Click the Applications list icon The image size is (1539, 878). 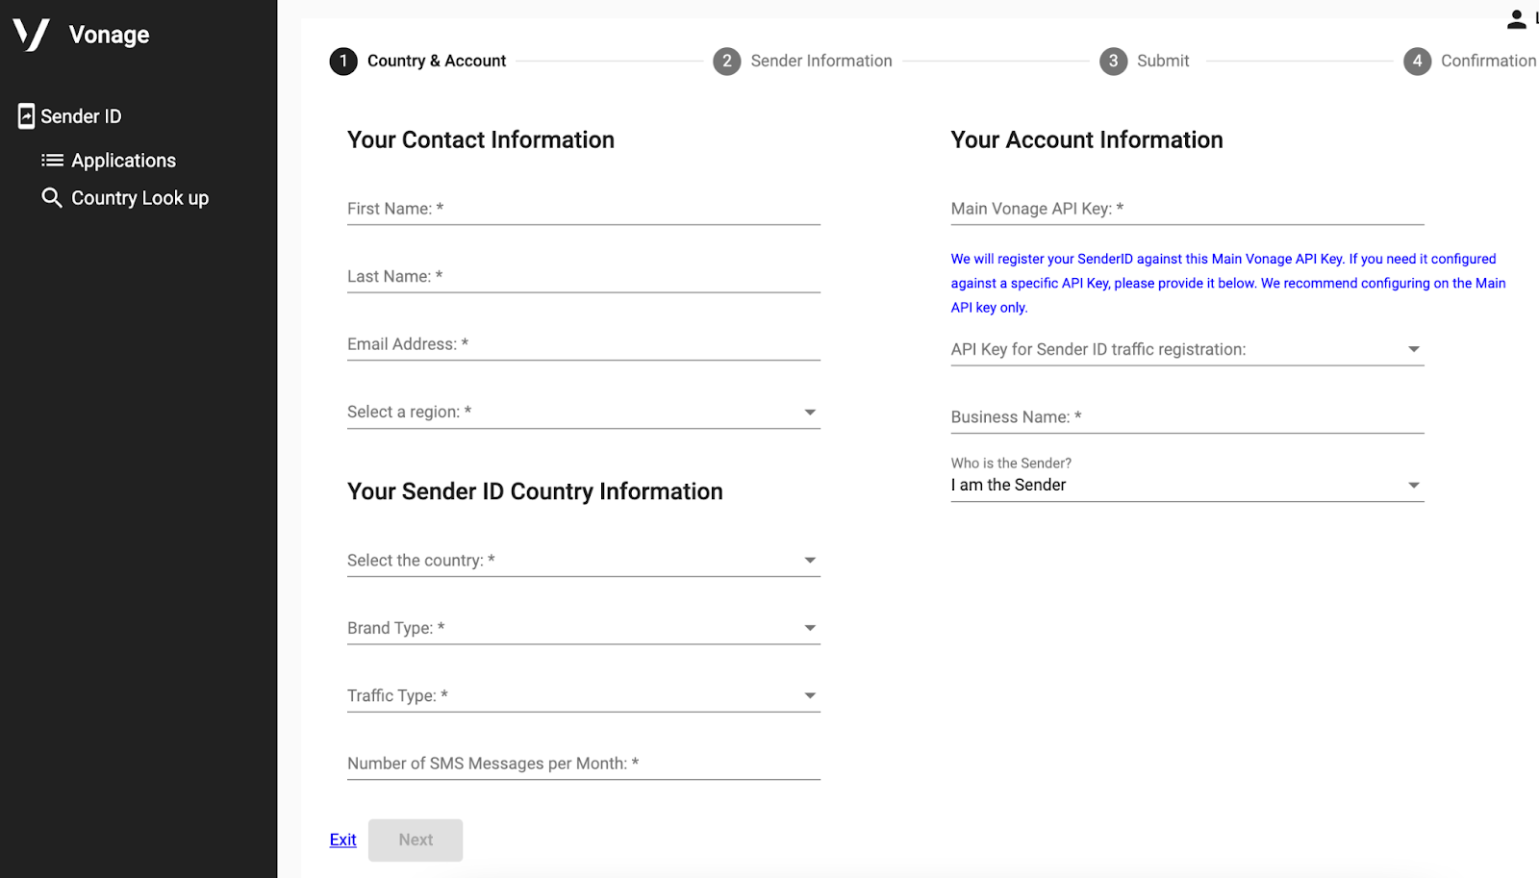click(x=52, y=161)
